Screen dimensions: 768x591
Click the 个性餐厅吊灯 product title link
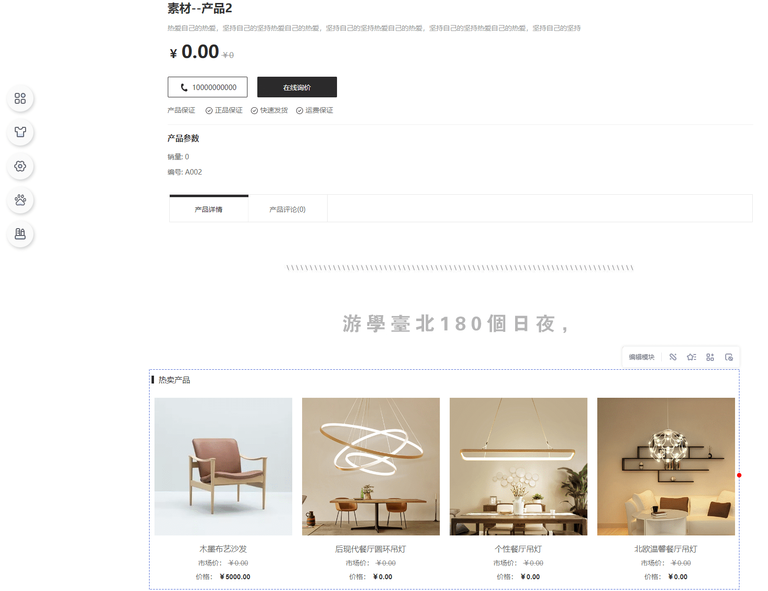coord(518,549)
